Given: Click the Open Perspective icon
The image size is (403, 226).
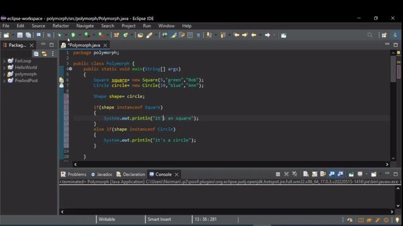Looking at the screenshot, I should pos(384,35).
